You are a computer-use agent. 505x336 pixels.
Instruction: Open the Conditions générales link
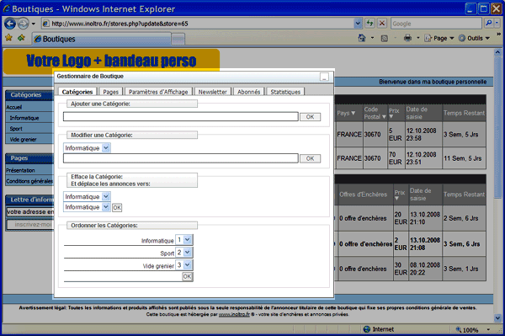coord(29,181)
